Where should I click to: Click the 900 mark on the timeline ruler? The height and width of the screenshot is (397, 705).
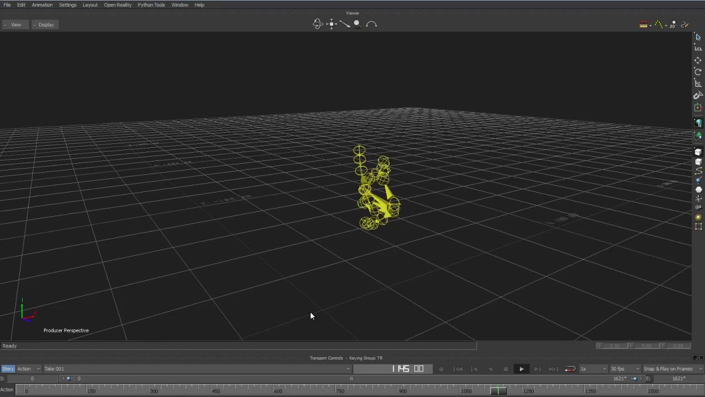tap(403, 391)
